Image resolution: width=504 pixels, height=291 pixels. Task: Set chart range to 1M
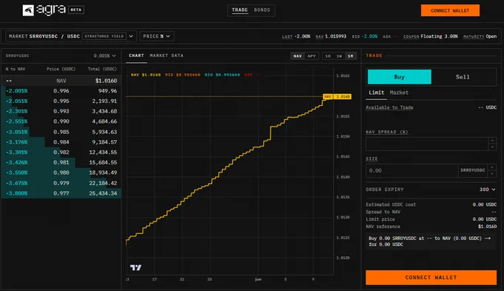pos(351,56)
